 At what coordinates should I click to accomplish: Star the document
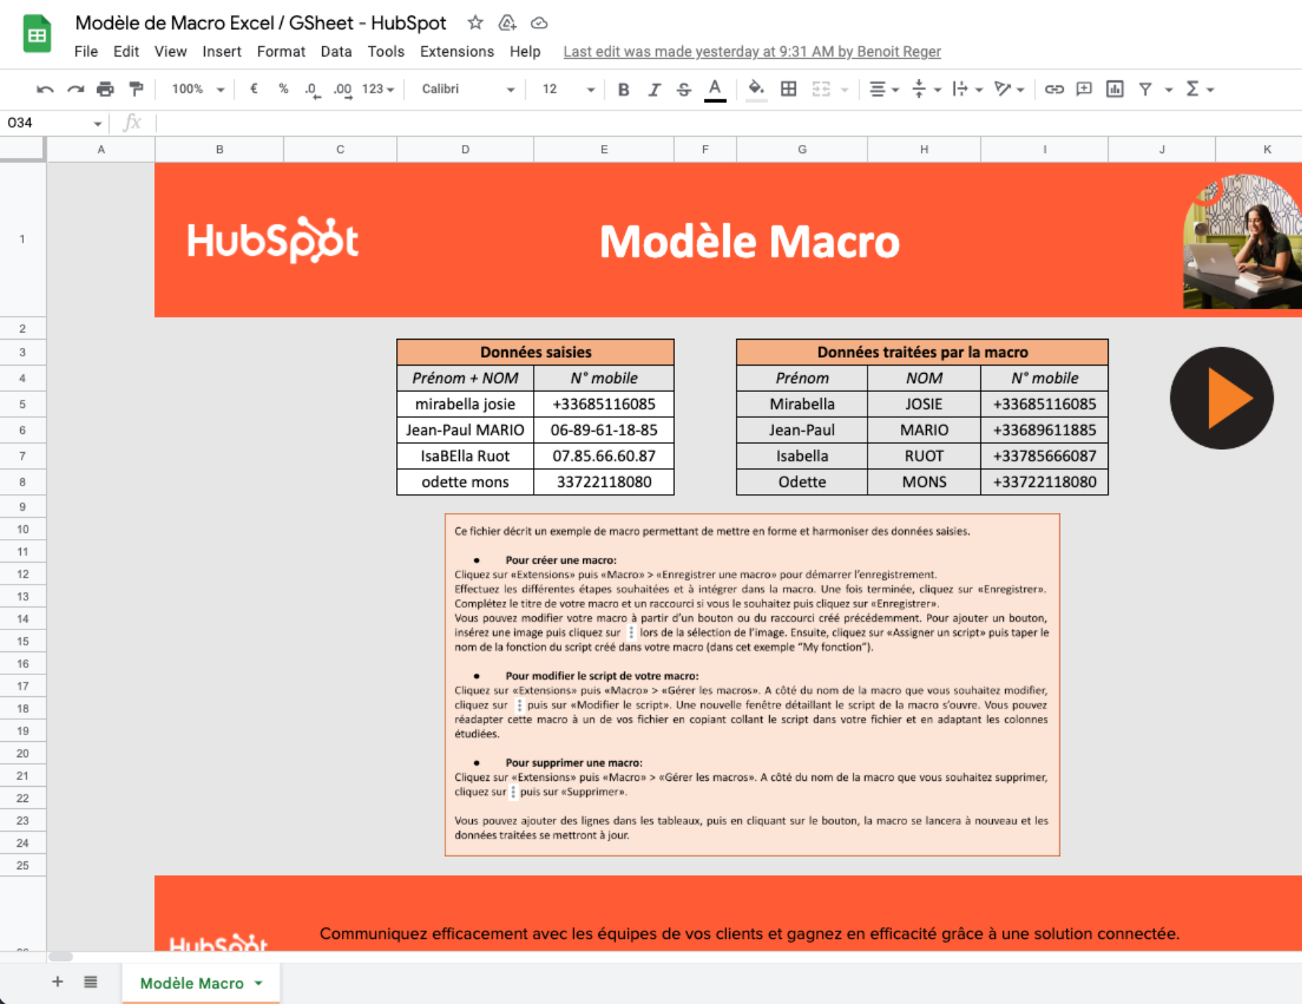click(475, 22)
